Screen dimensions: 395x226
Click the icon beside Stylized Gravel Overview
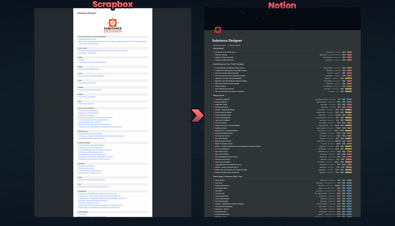pos(214,159)
